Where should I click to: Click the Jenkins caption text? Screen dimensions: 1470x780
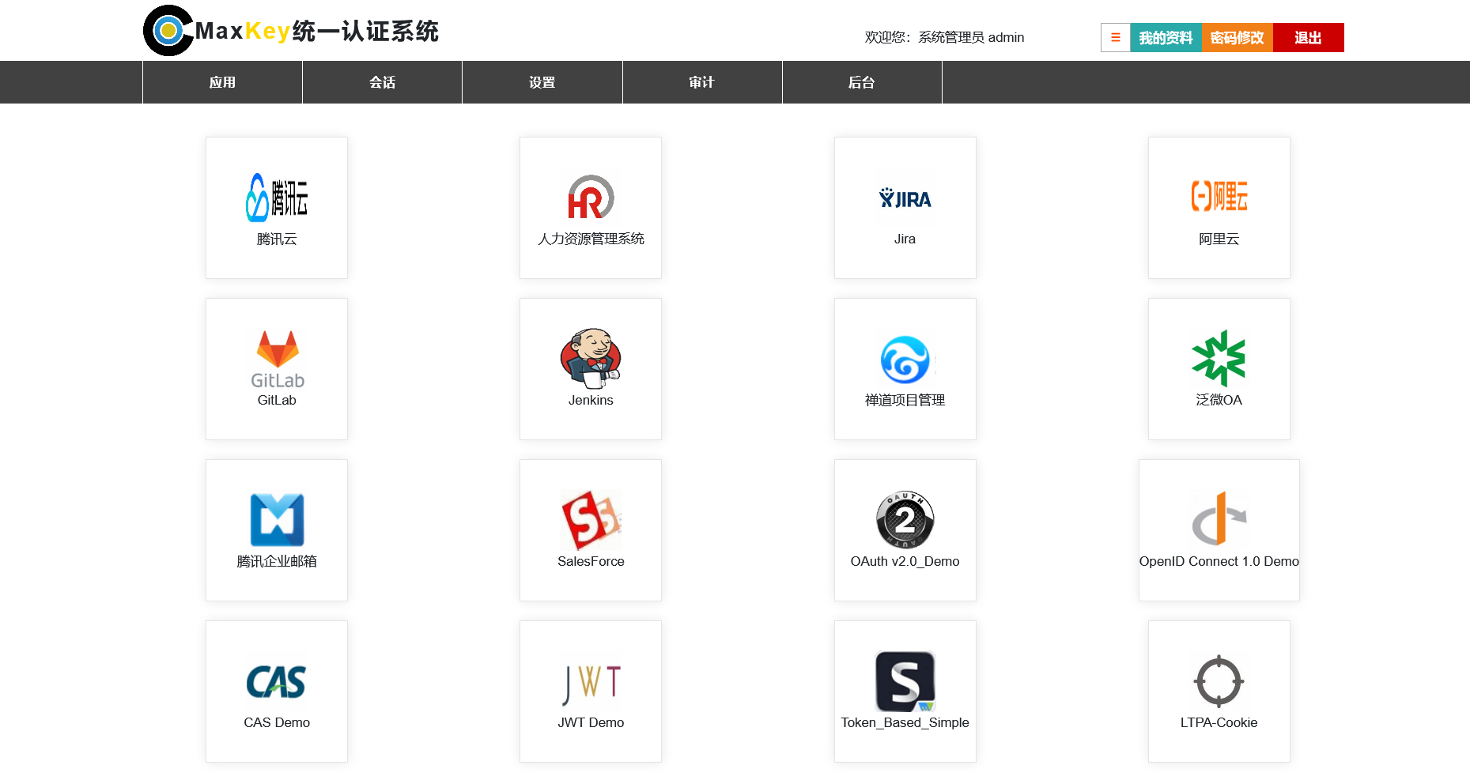click(591, 400)
